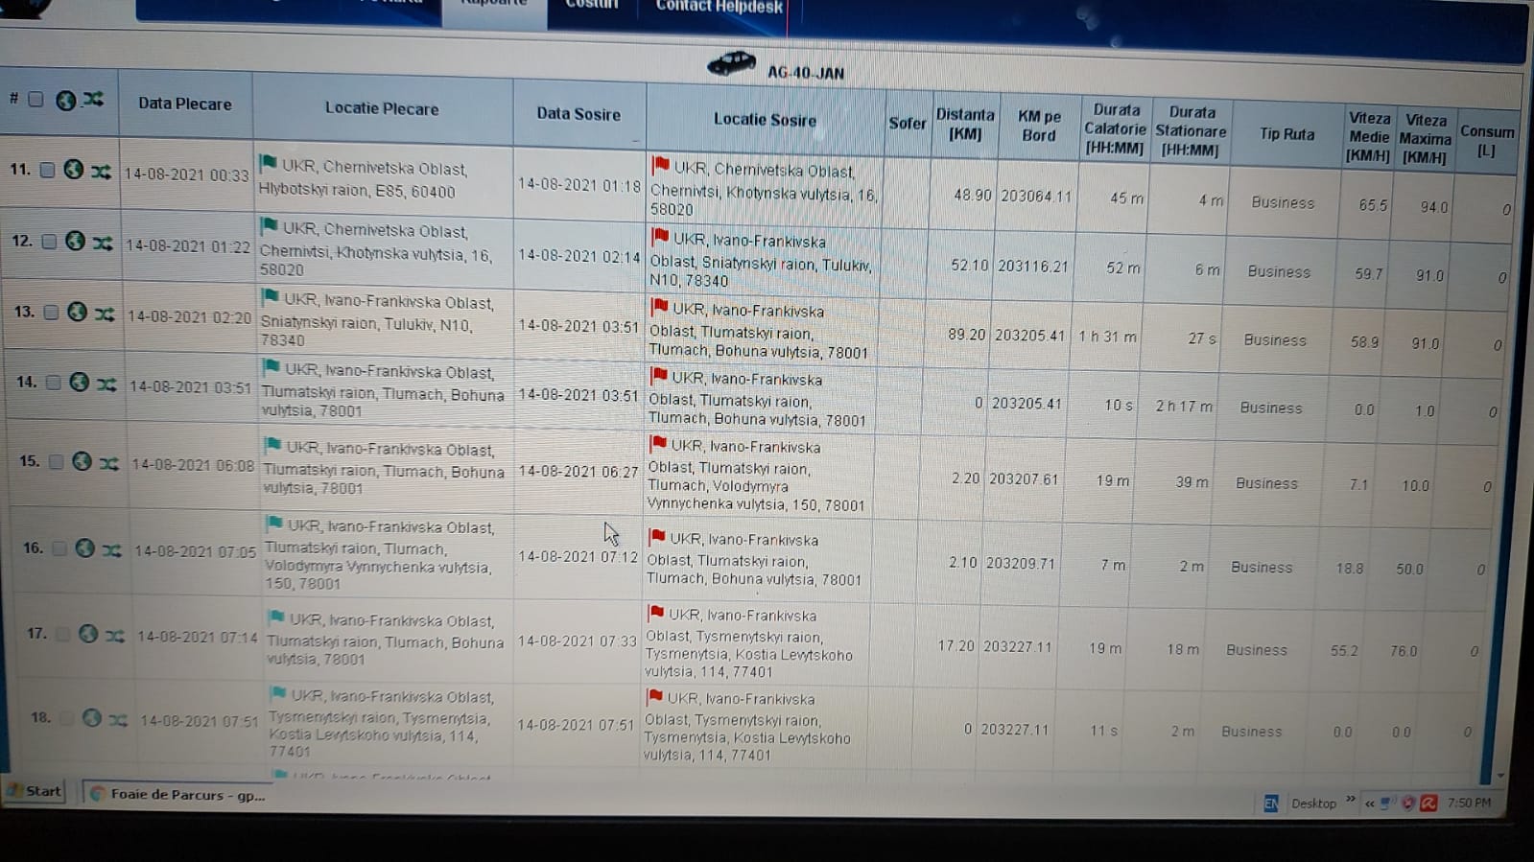Click the globe icon in the table header
Viewport: 1534px width, 862px height.
(65, 100)
